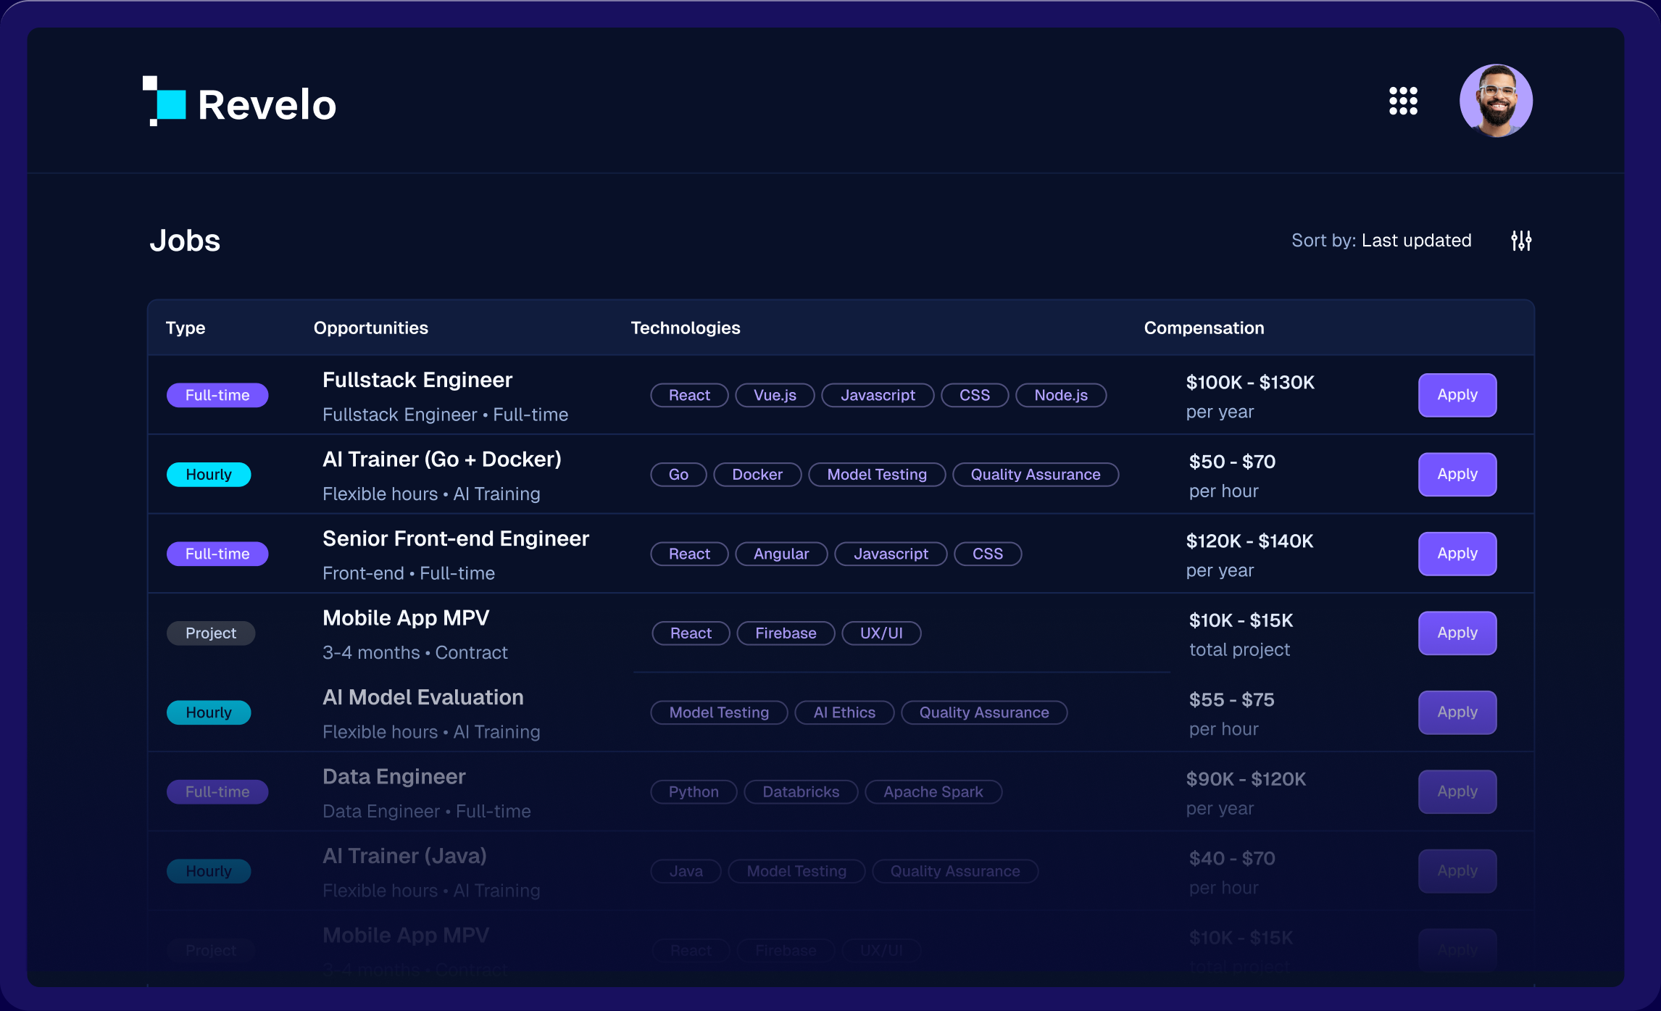Apply to the Senior Front-end Engineer job
Viewport: 1661px width, 1011px height.
pos(1457,554)
